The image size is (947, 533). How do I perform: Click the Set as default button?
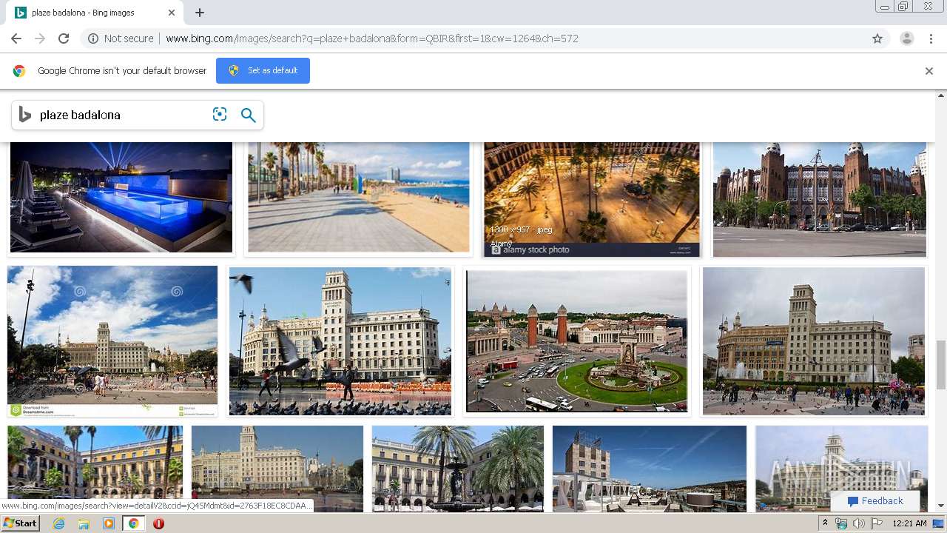click(263, 70)
